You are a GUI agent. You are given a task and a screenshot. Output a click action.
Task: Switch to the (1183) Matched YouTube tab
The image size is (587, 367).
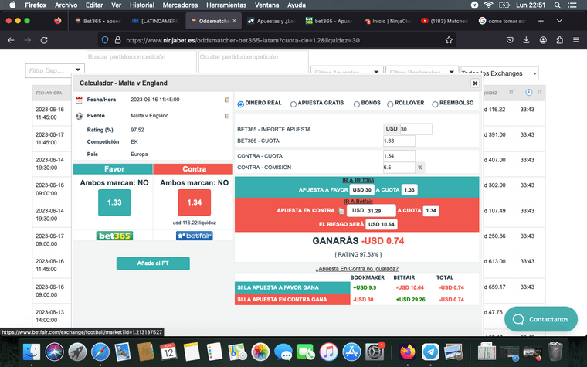pos(444,21)
